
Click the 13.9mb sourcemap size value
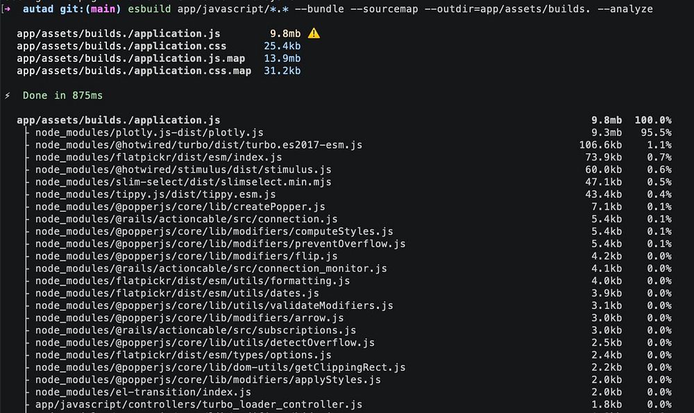click(282, 58)
